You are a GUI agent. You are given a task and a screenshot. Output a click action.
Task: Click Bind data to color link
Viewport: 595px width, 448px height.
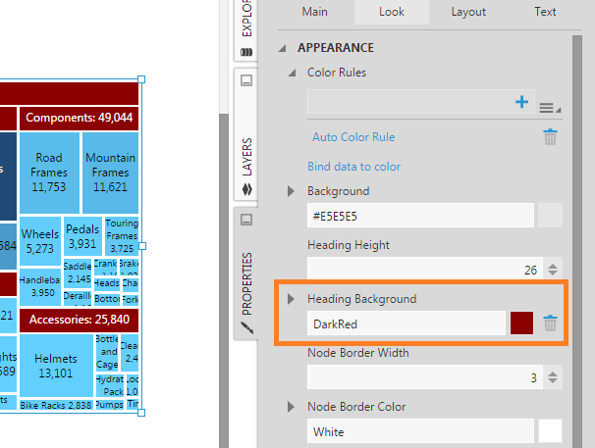coord(353,167)
